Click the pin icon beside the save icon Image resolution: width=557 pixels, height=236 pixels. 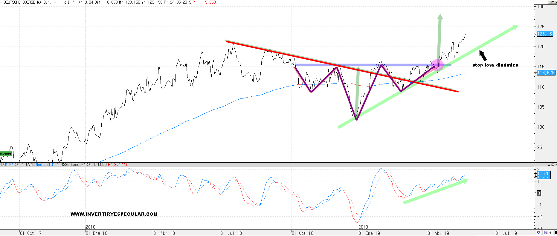[x=551, y=233]
